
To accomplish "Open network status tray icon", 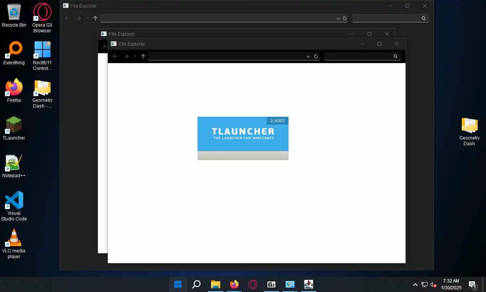I will click(x=424, y=284).
